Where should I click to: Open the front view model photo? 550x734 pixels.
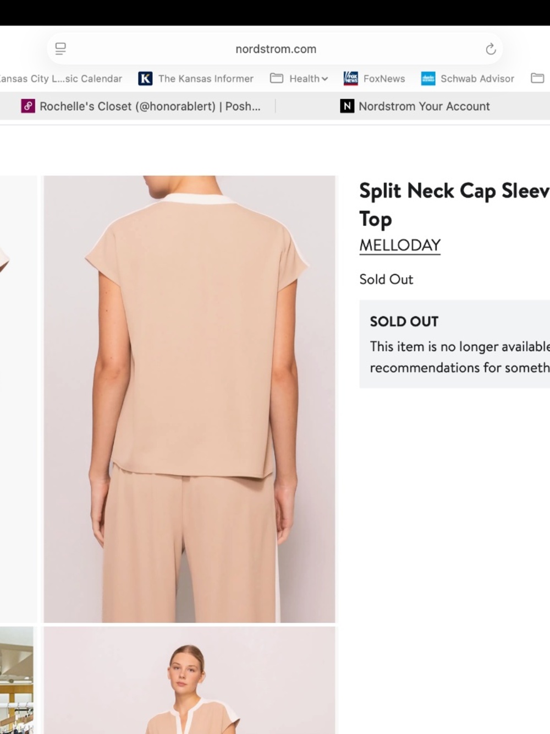coord(189,680)
